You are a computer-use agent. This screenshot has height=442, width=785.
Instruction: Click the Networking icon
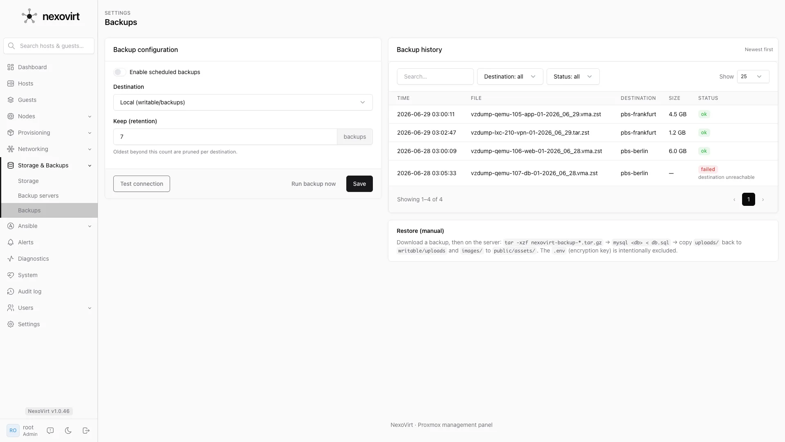click(x=11, y=149)
